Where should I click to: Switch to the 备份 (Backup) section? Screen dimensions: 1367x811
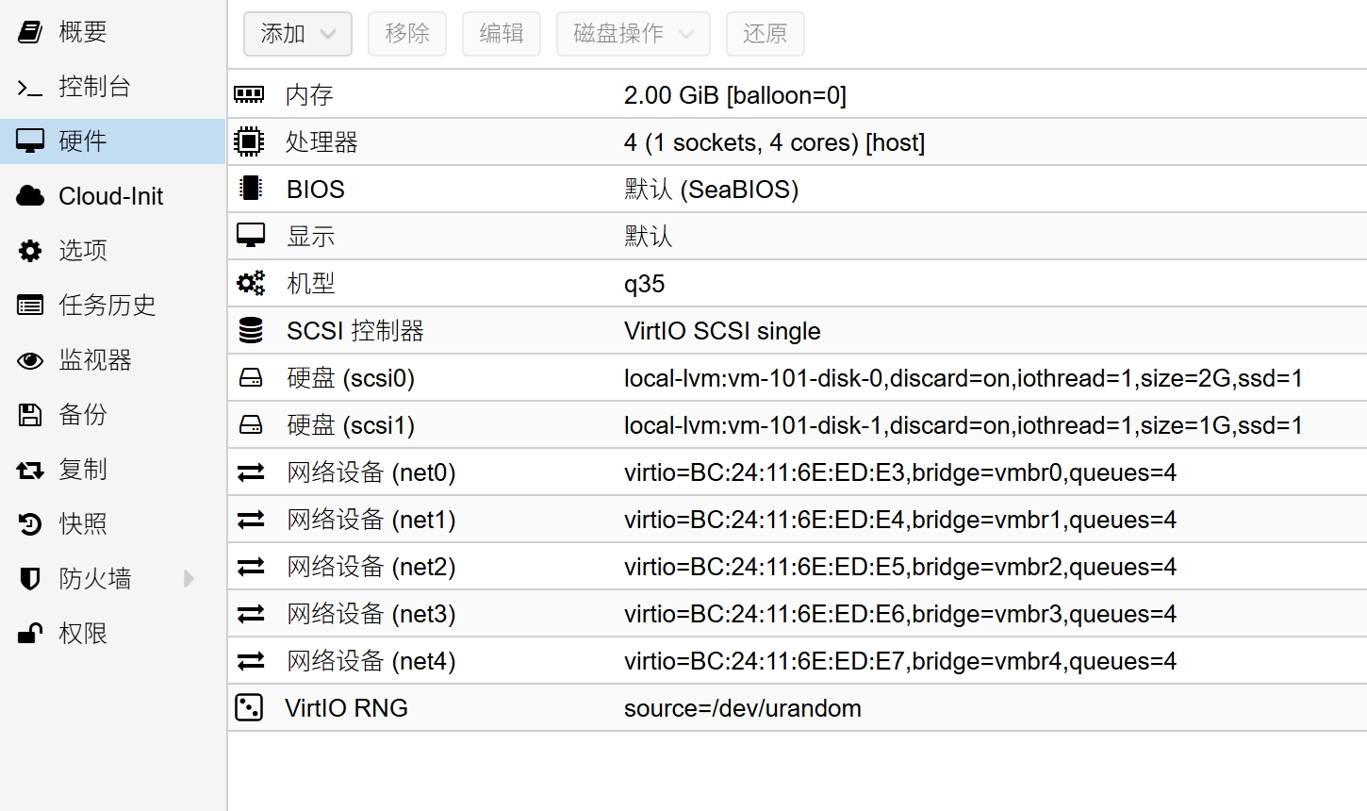pos(83,414)
